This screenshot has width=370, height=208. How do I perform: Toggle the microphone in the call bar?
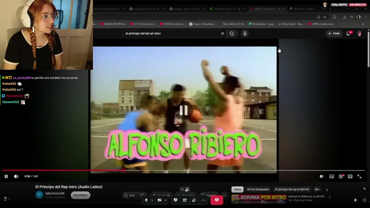[146, 200]
